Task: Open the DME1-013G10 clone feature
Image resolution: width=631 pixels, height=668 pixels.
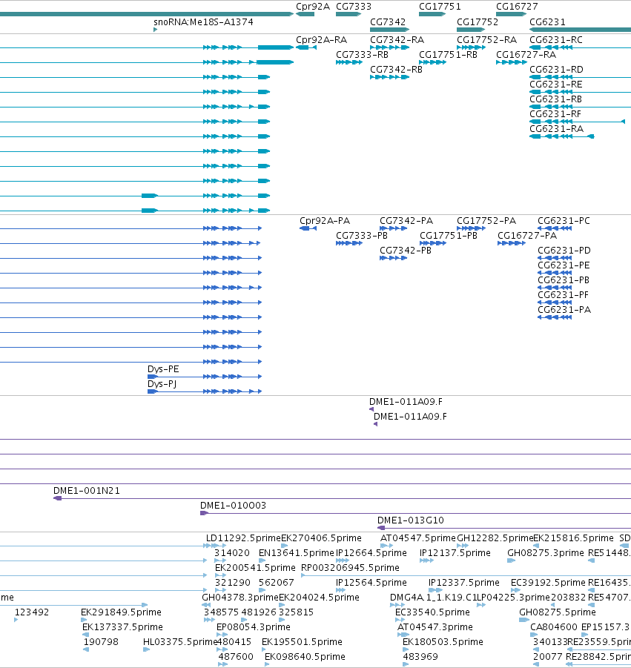Action: 504,529
